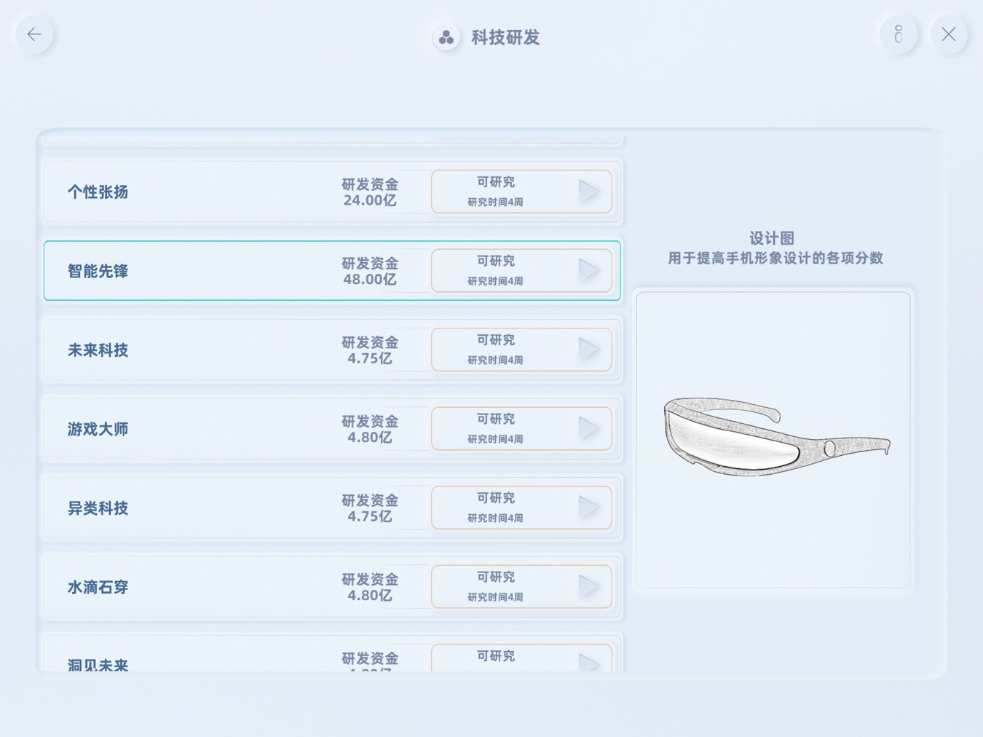Click the back arrow icon
Image resolution: width=983 pixels, height=737 pixels.
pos(34,34)
